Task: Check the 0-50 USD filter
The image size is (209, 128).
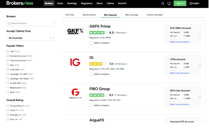Action: (7, 69)
